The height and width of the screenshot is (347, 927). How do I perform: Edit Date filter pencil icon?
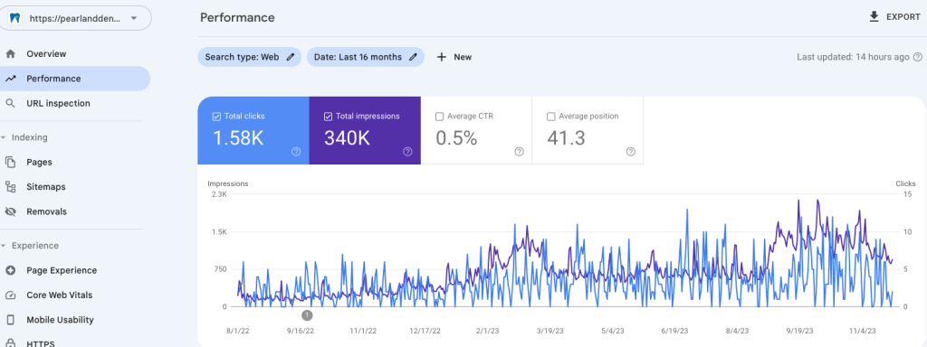(x=413, y=57)
